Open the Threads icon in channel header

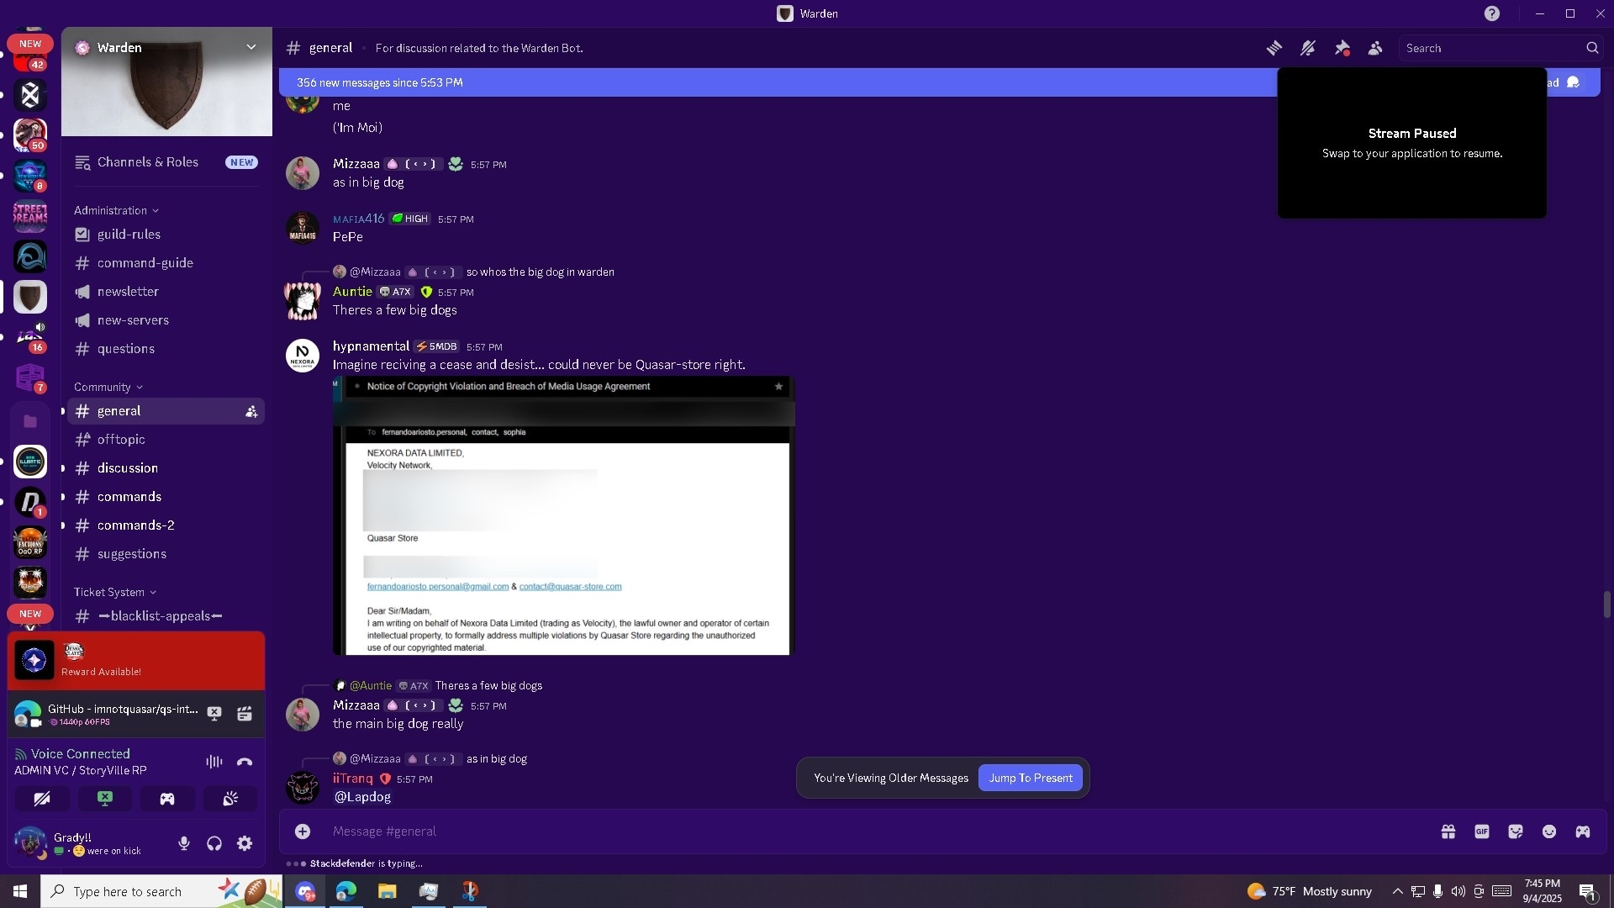(x=1274, y=48)
